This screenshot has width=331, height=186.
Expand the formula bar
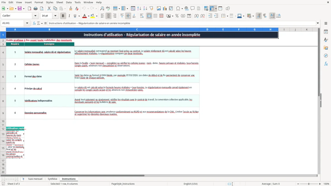318,23
